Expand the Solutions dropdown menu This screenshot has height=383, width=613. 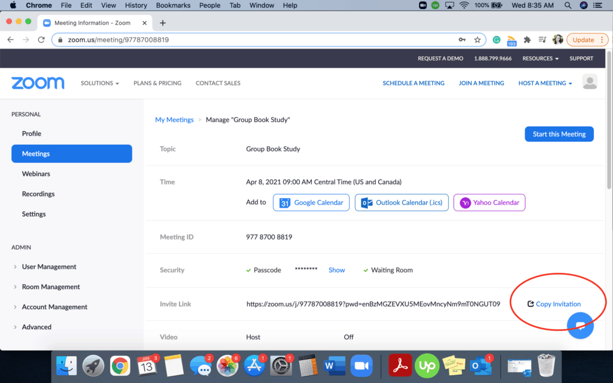[100, 83]
